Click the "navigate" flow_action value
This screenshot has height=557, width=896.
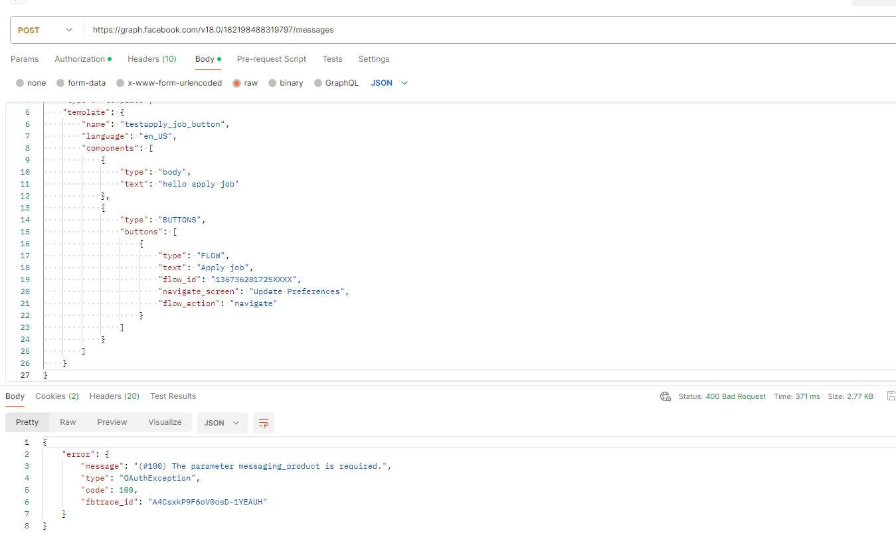pos(252,303)
